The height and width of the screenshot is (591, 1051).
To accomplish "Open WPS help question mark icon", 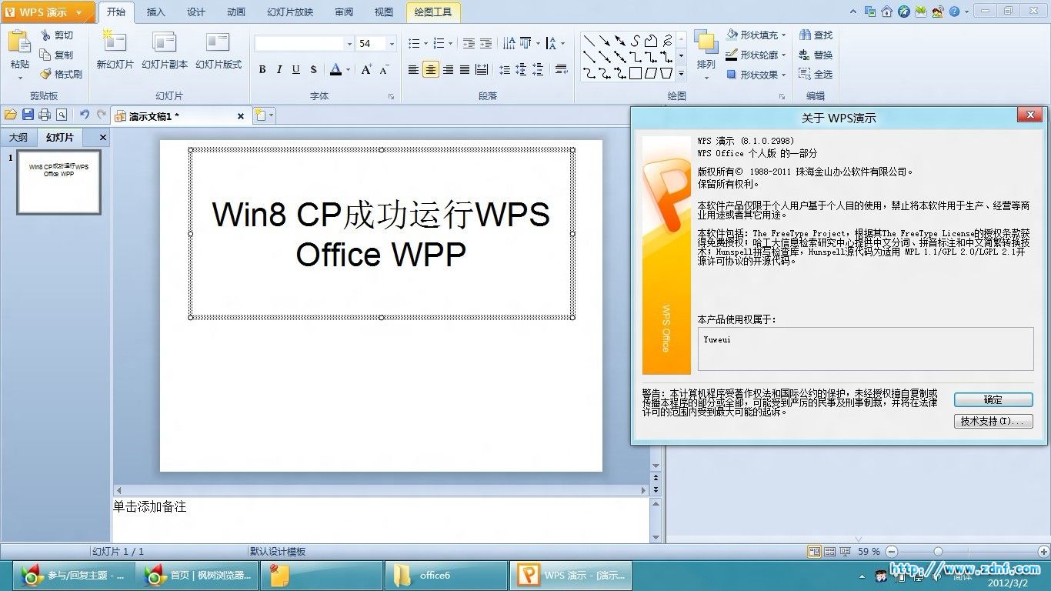I will click(954, 12).
